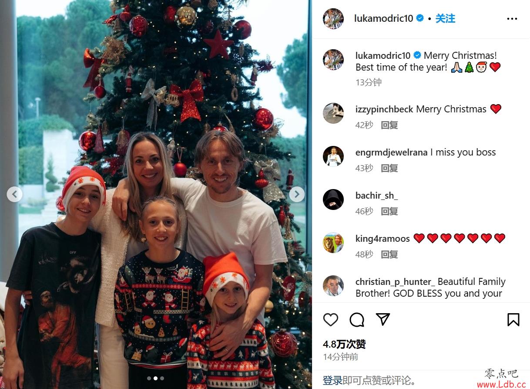
Task: Open izzypinchbeck's profile avatar
Action: 333,113
